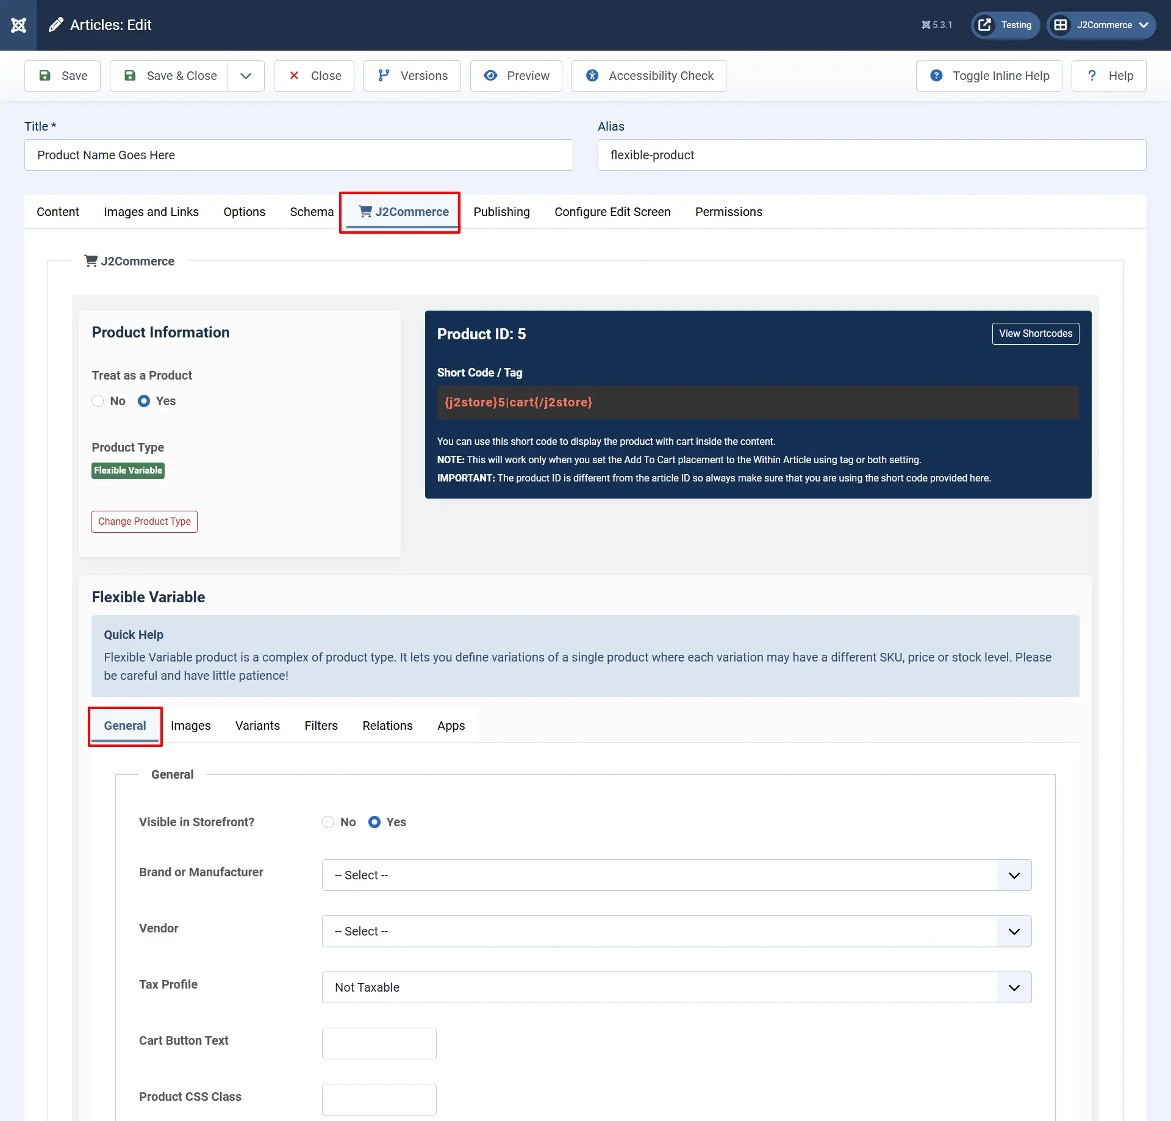Viewport: 1171px width, 1121px height.
Task: Open the Apps sub-tab
Action: point(451,726)
